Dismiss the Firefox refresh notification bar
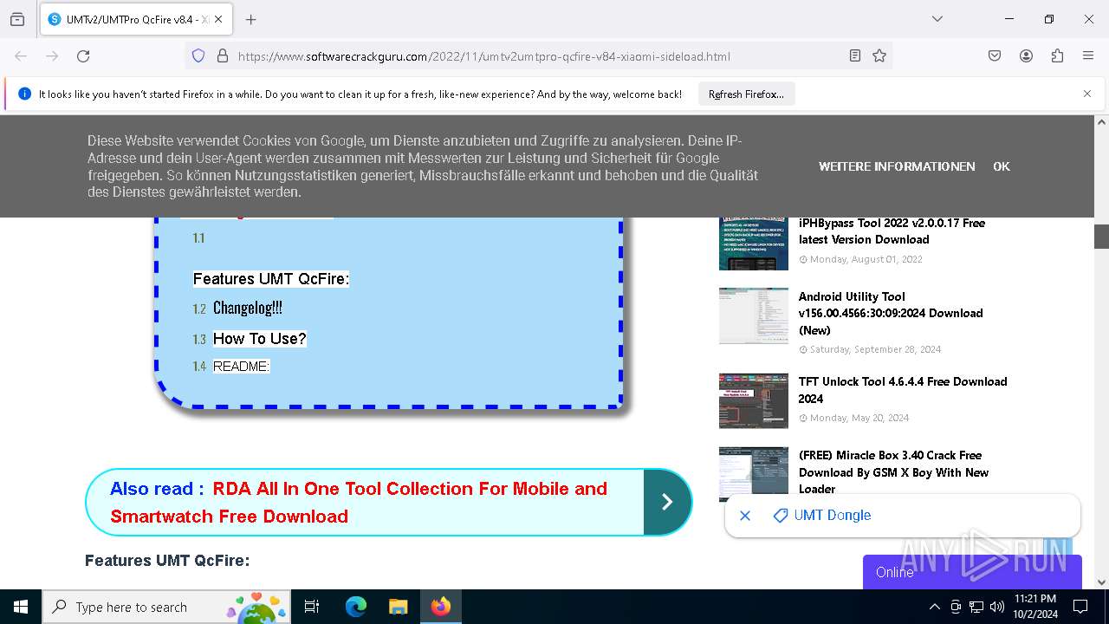Viewport: 1109px width, 624px height. (1087, 94)
